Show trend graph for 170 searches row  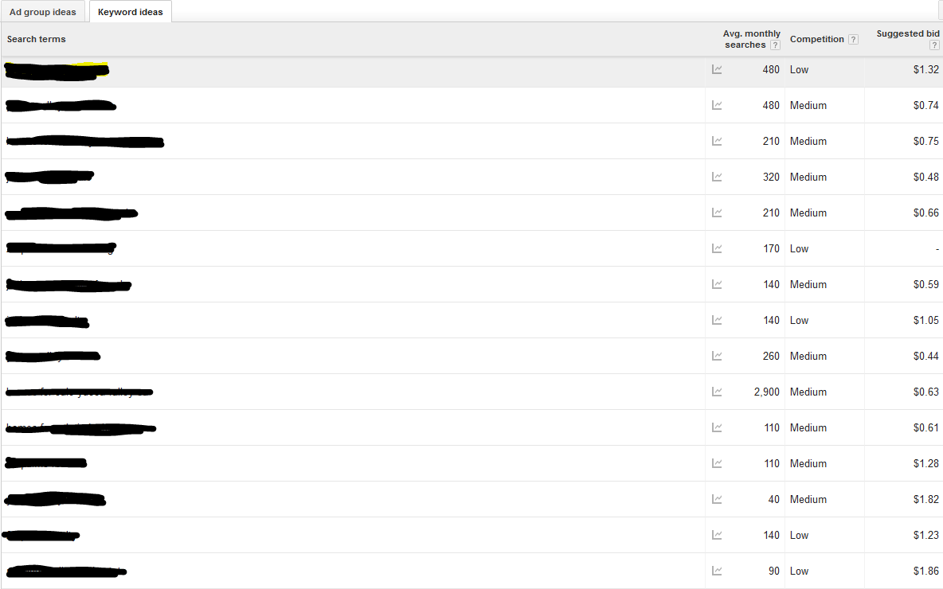pos(717,248)
